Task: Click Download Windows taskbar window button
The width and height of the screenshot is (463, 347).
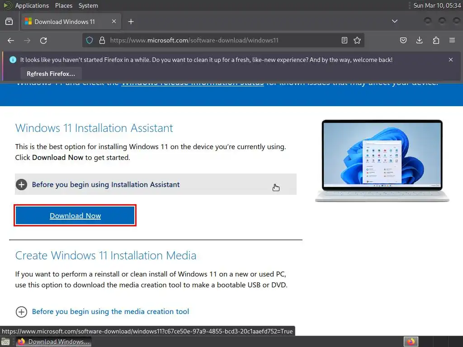Action: [53, 342]
